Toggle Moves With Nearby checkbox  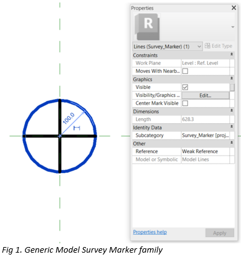(185, 71)
